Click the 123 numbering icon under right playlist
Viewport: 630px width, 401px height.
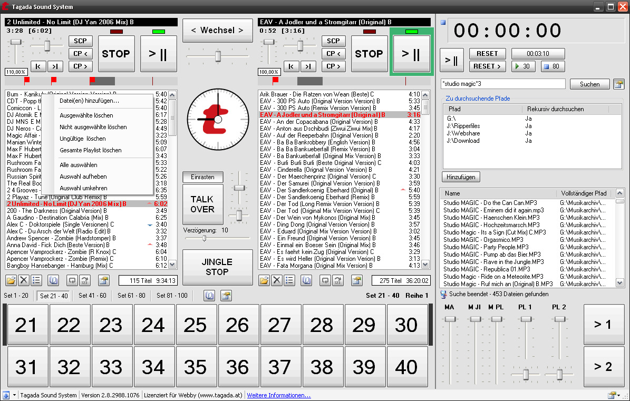click(x=337, y=280)
